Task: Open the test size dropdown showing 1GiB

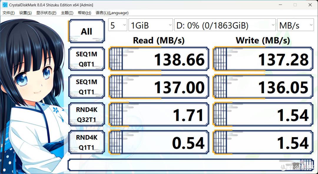Action: click(x=151, y=25)
